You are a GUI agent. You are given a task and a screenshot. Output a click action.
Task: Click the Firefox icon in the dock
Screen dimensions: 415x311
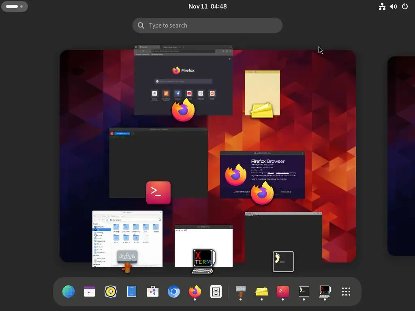pos(195,292)
